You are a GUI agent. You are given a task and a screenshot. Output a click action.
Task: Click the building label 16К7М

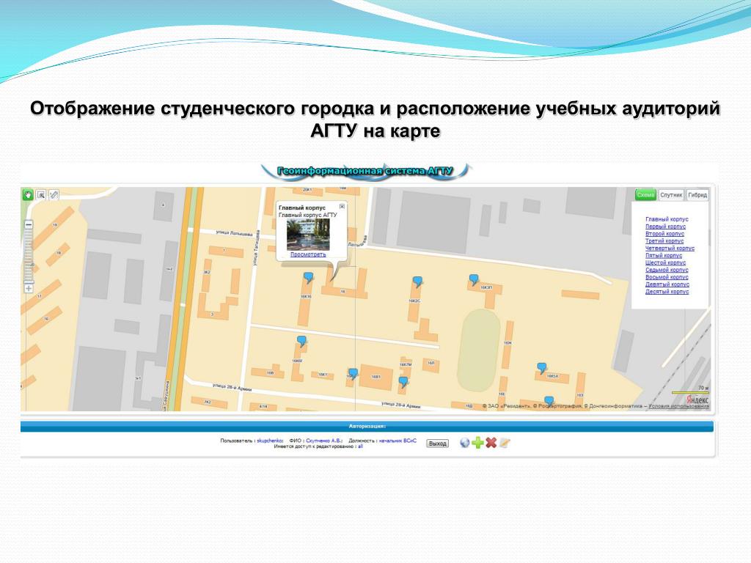coord(405,364)
